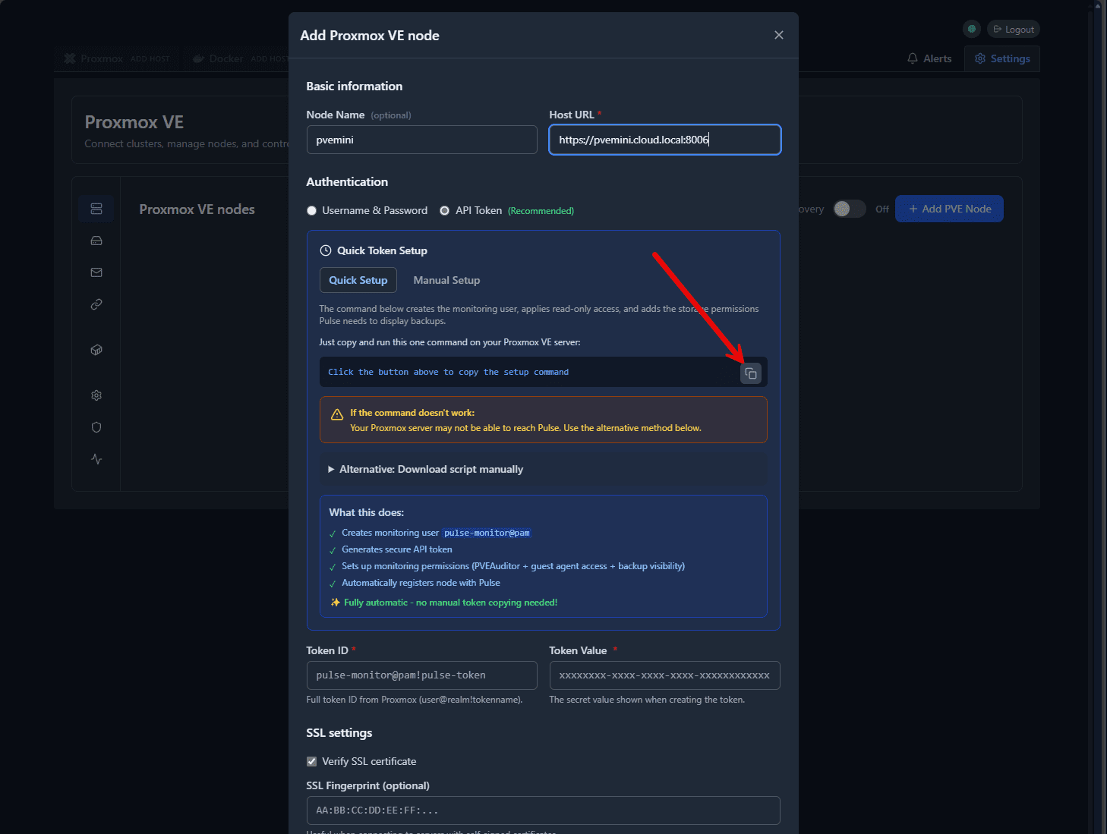Uncheck Verify SSL certificate
This screenshot has width=1107, height=834.
(x=311, y=761)
